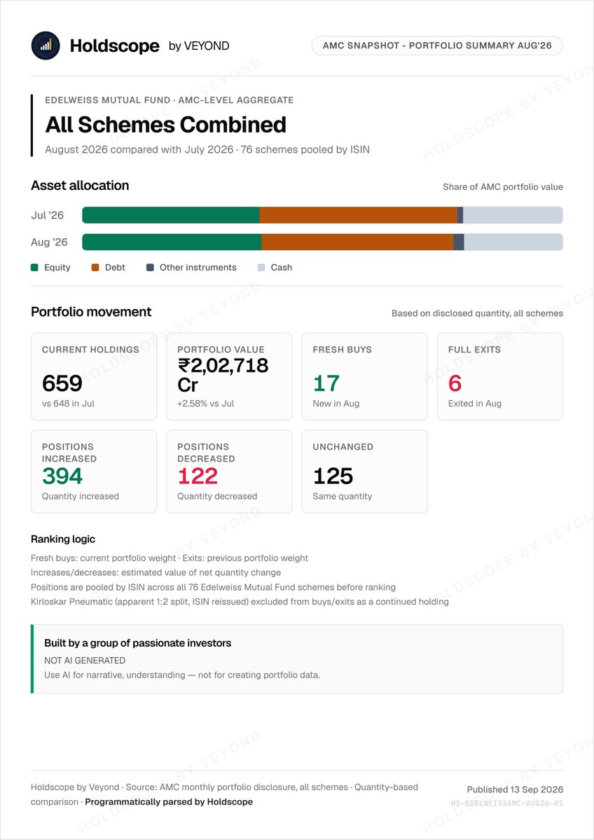The image size is (594, 840).
Task: Click the Aug '26 equity bar segment
Action: pyautogui.click(x=172, y=242)
